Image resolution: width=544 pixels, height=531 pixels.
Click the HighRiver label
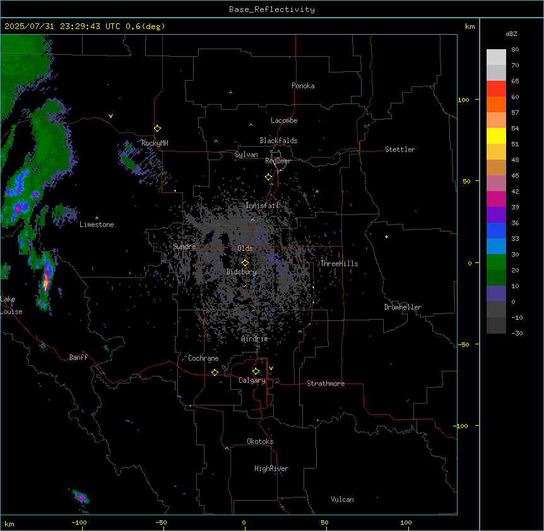coord(271,469)
